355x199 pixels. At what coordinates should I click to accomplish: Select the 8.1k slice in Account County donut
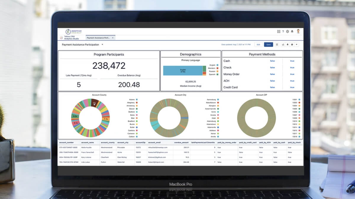click(x=76, y=123)
